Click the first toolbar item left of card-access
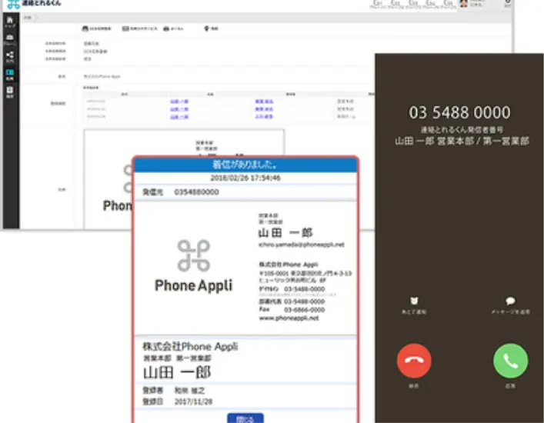Screen dimensions: 544x423 pos(96,28)
